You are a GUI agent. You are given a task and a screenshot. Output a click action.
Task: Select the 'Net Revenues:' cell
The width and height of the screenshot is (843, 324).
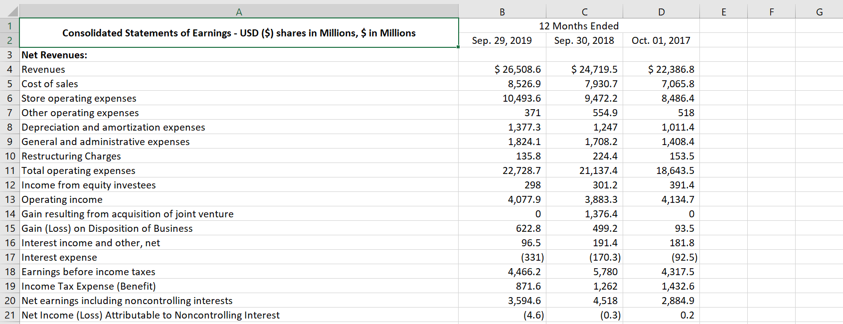[x=239, y=55]
